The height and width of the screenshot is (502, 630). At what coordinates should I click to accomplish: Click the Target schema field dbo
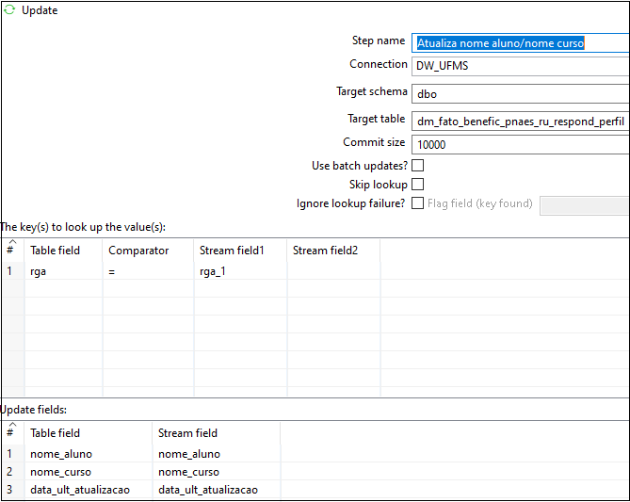tap(521, 94)
